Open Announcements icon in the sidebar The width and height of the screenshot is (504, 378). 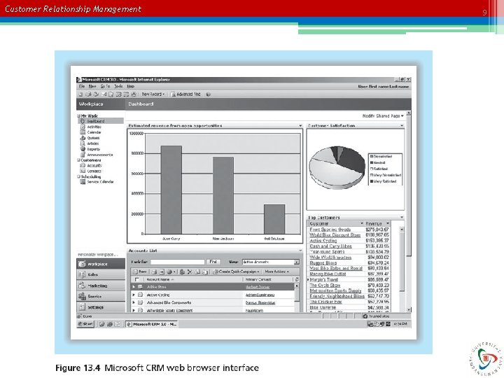tap(83, 155)
